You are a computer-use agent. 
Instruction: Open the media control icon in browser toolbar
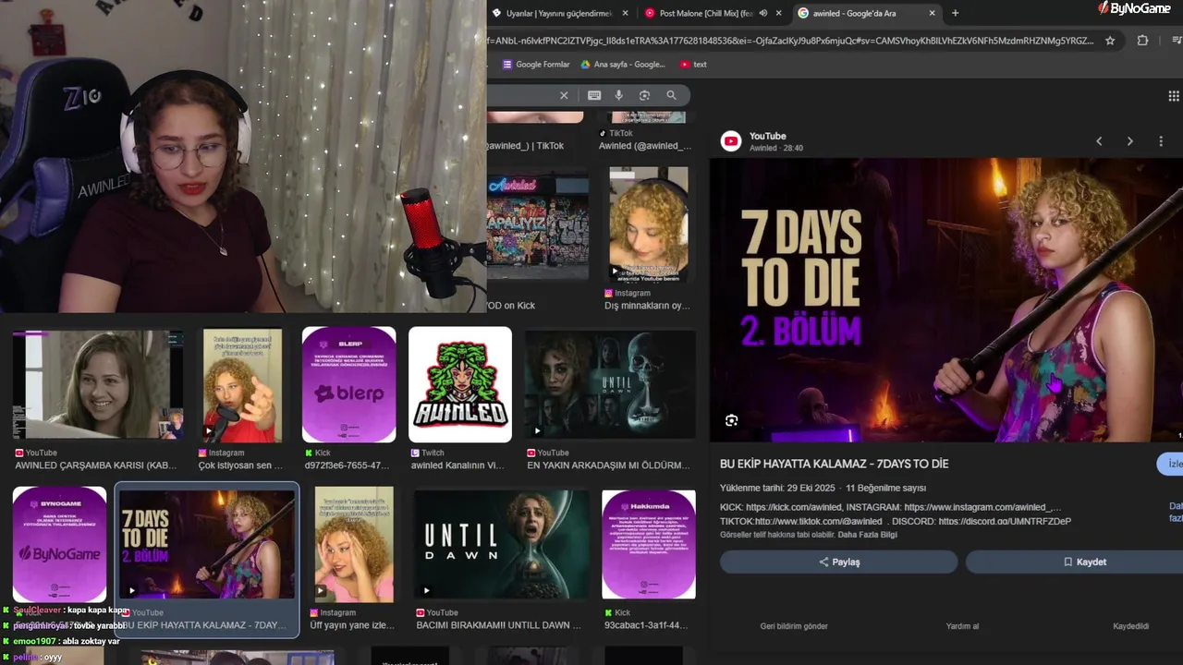1177,41
